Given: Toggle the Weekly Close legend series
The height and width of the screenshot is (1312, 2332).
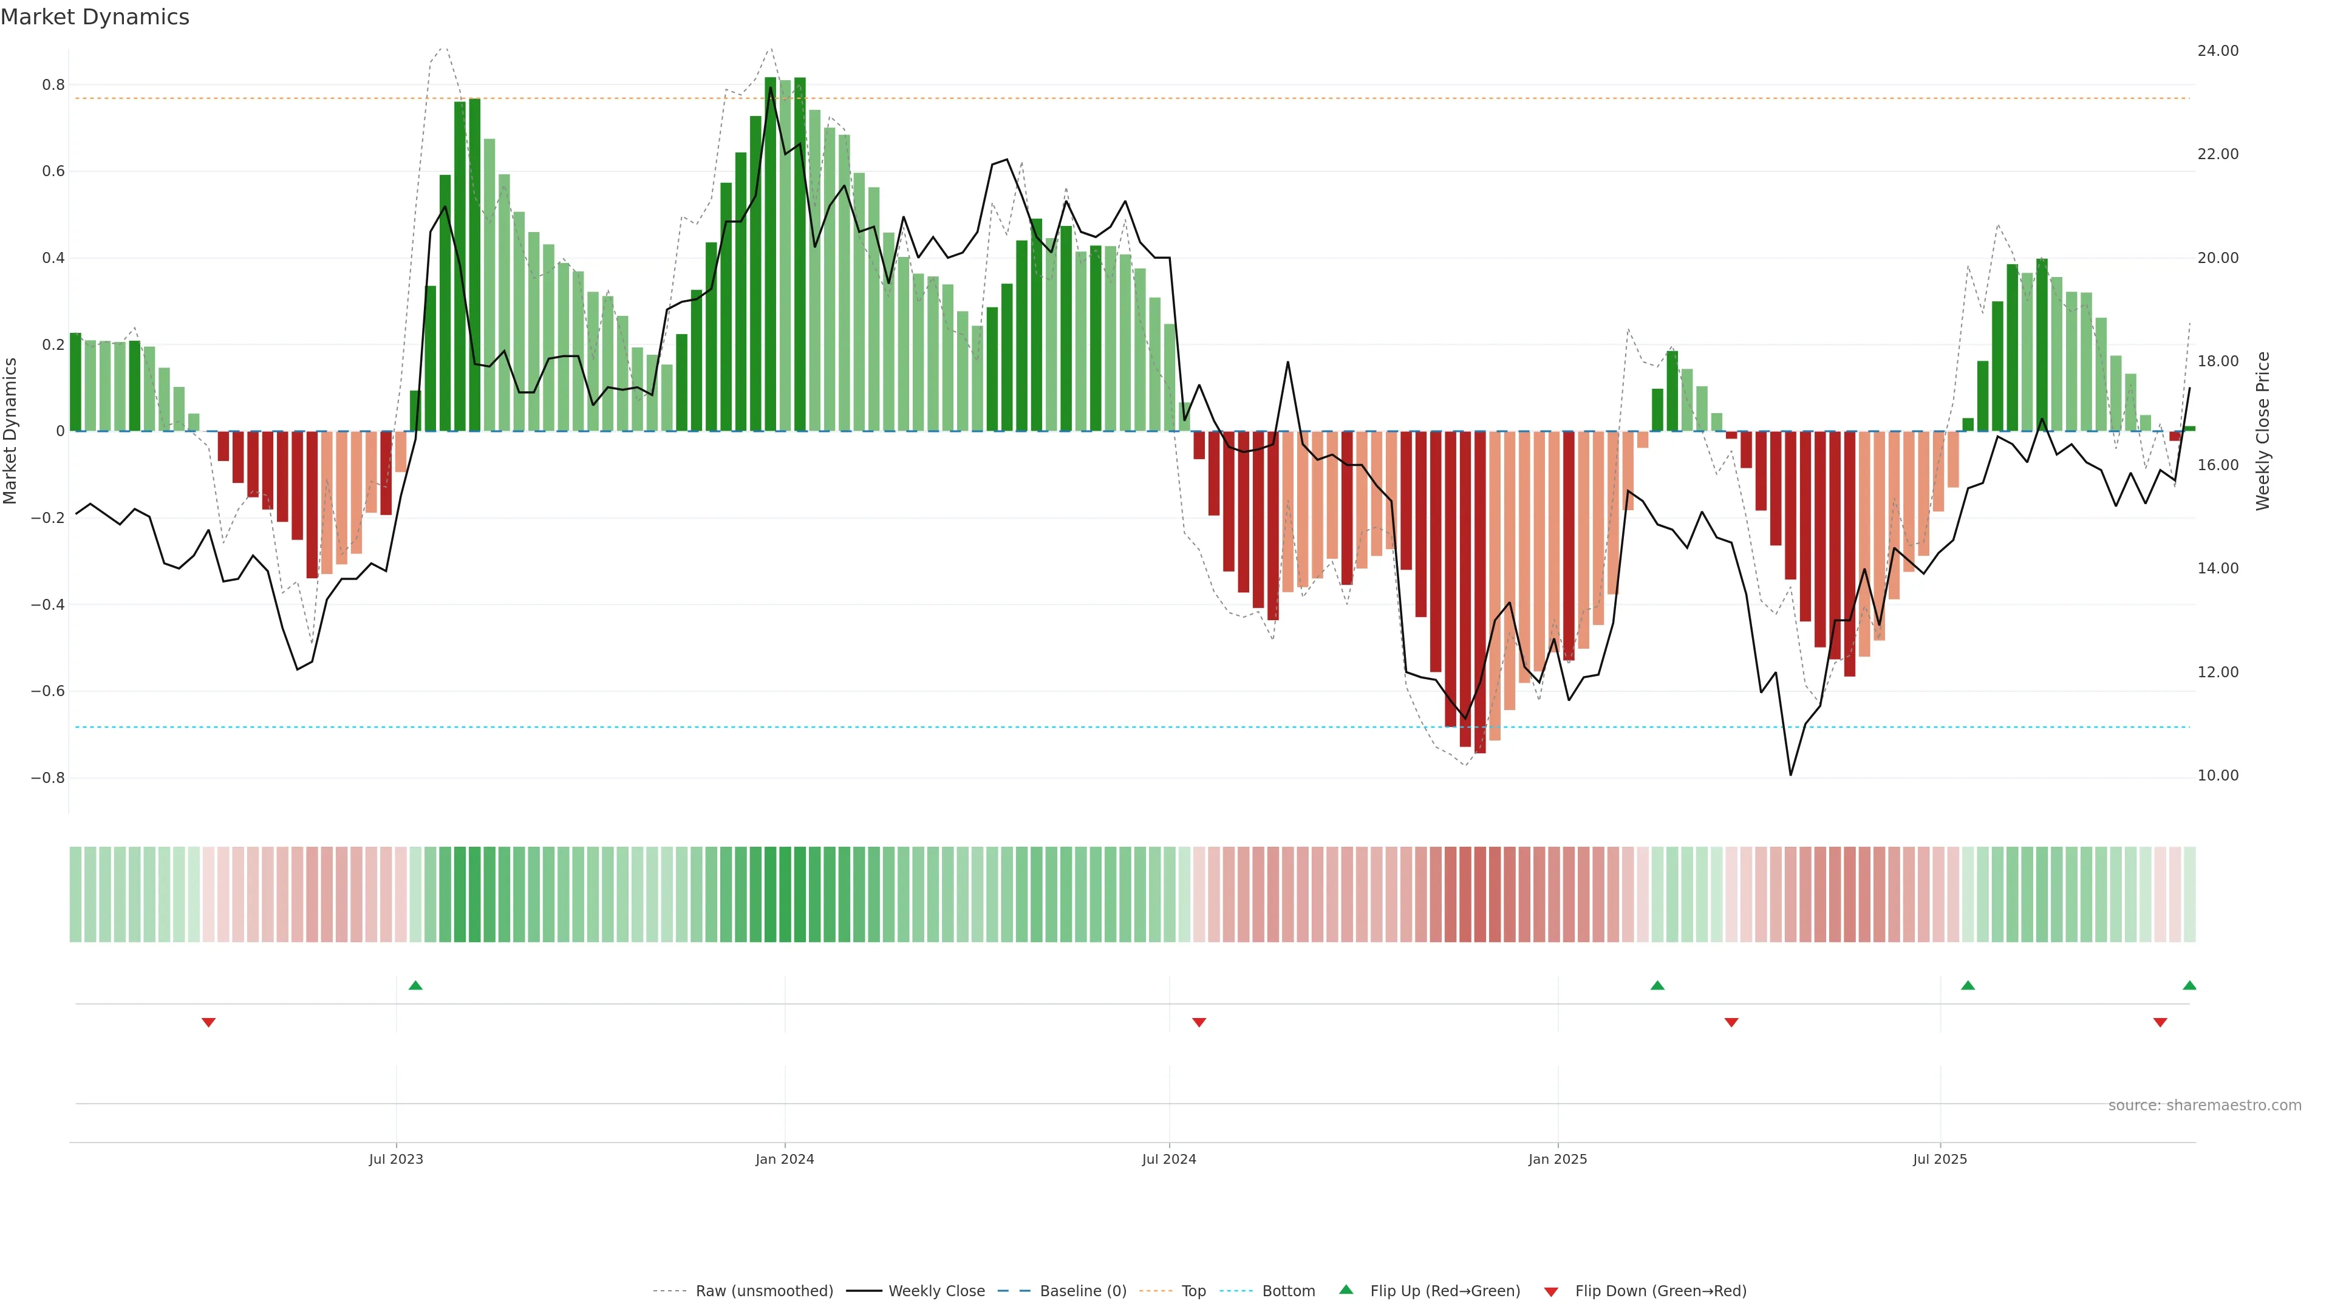Looking at the screenshot, I should pyautogui.click(x=936, y=1291).
